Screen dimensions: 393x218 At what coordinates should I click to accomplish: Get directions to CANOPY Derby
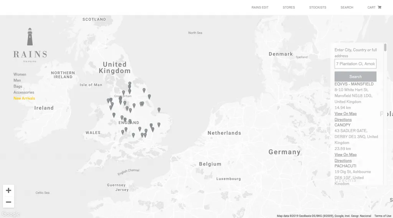343,161
